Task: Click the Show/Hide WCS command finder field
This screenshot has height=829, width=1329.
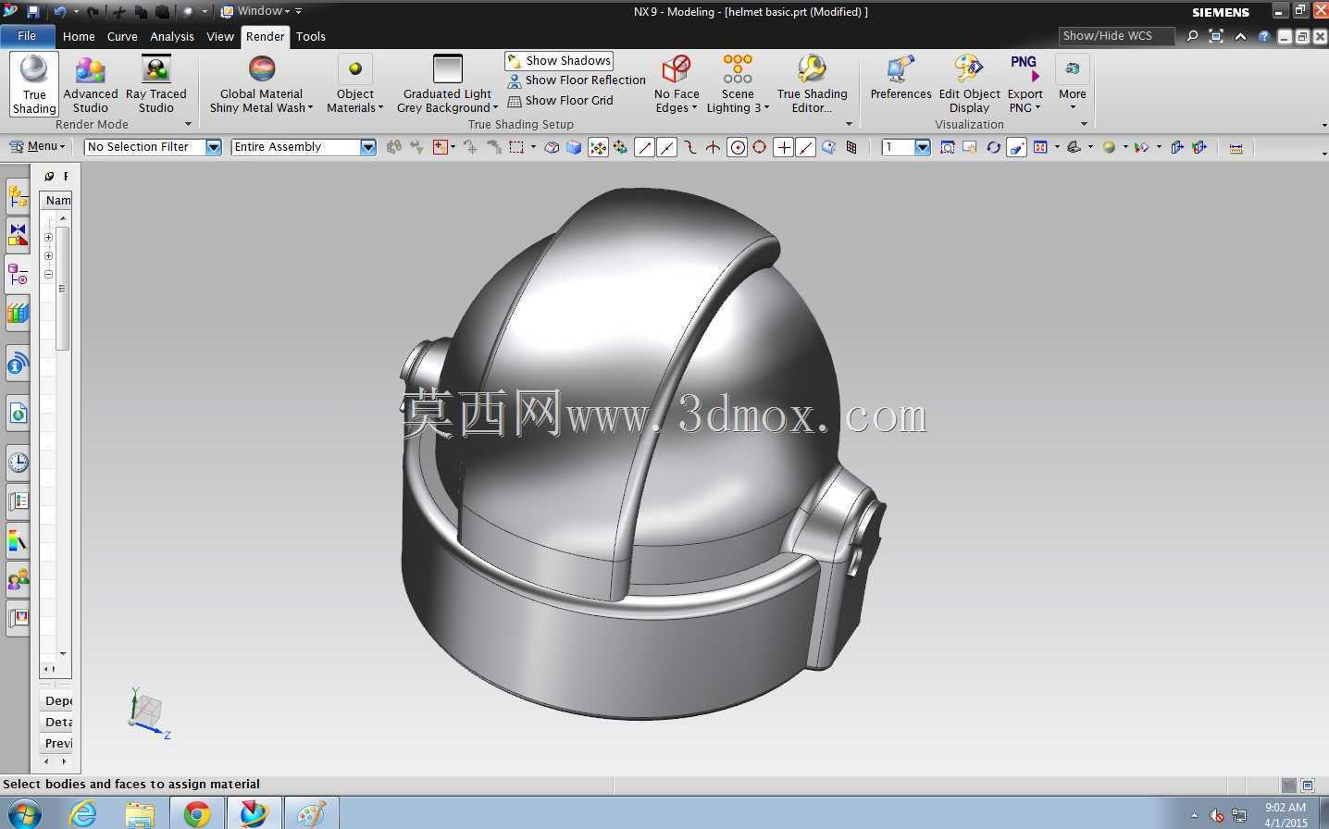Action: (x=1116, y=36)
